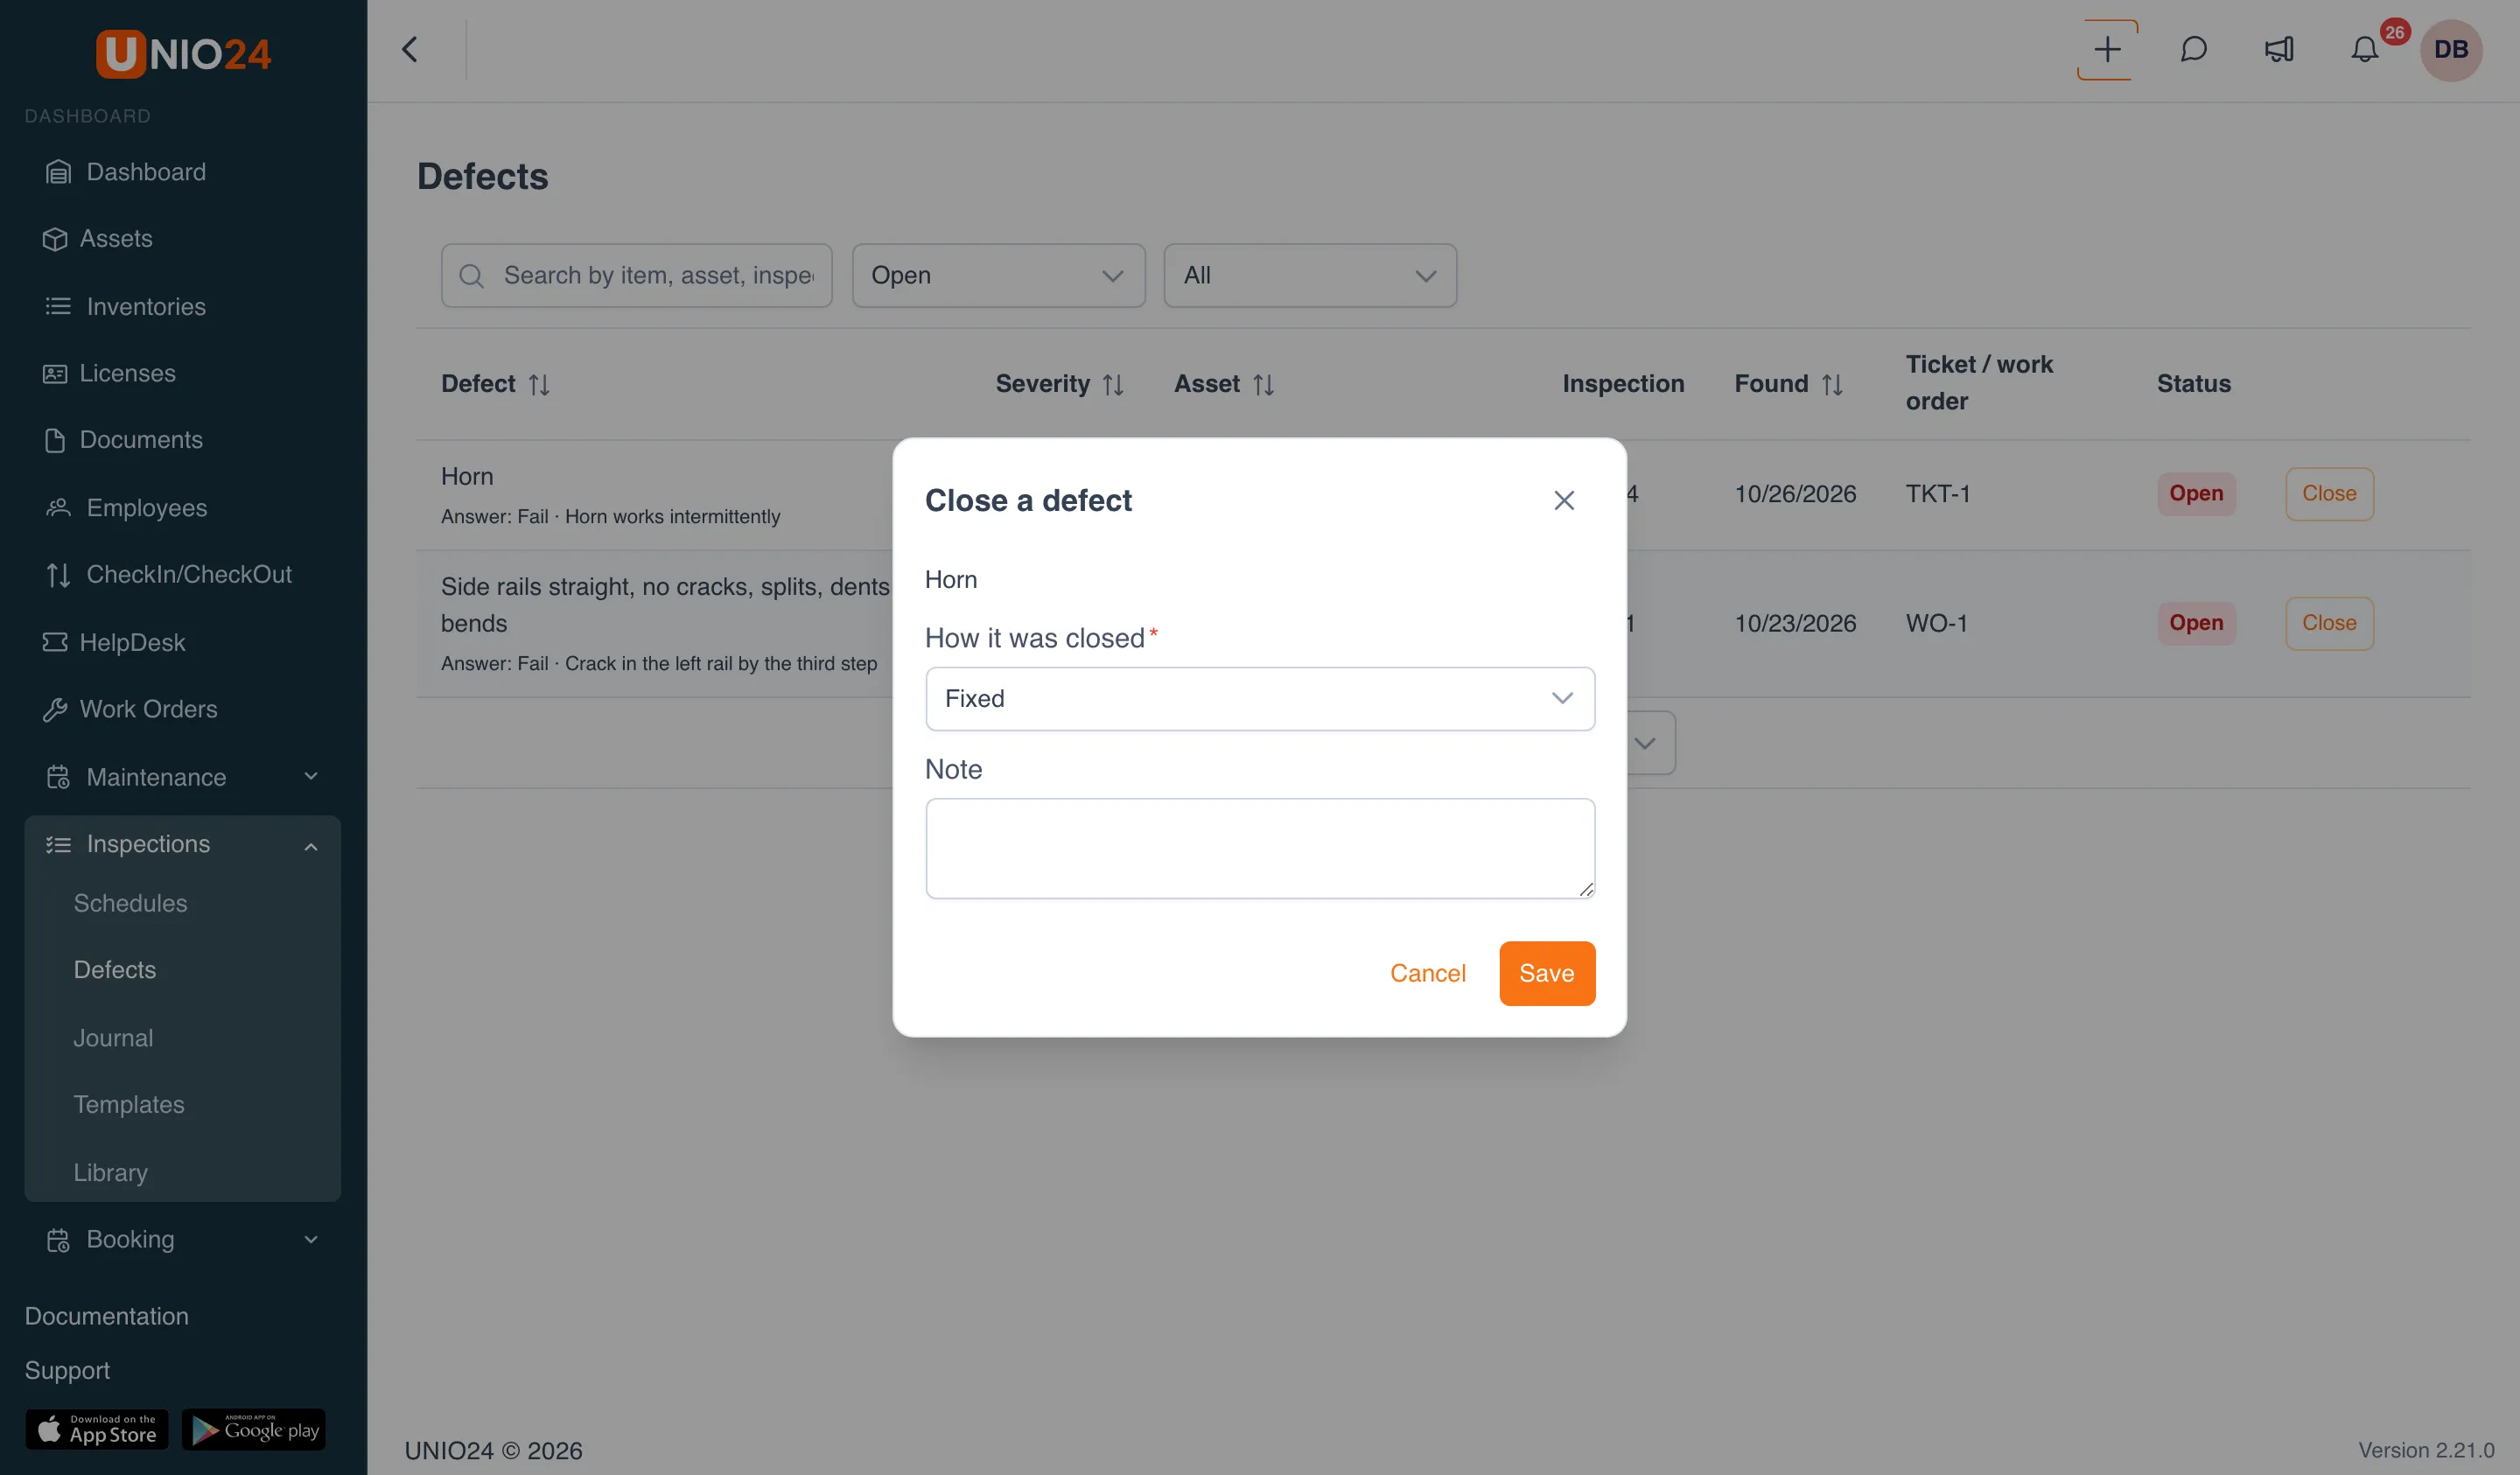Open the chat messages icon
2520x1475 pixels.
pyautogui.click(x=2193, y=50)
